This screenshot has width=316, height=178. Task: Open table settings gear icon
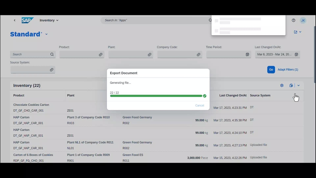click(282, 85)
